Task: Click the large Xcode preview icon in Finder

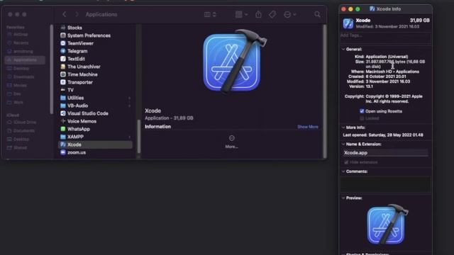Action: tap(234, 62)
